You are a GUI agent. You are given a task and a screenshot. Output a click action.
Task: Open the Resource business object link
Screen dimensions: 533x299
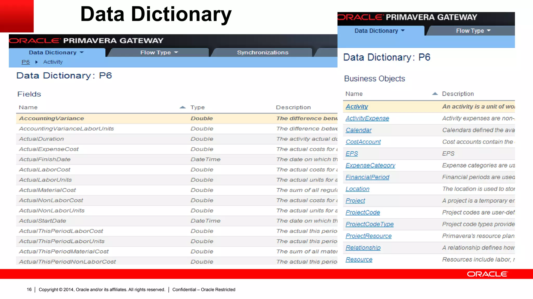(x=359, y=260)
